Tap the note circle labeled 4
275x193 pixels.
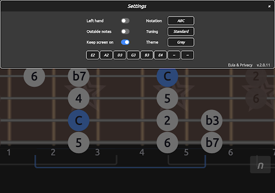tap(78, 98)
